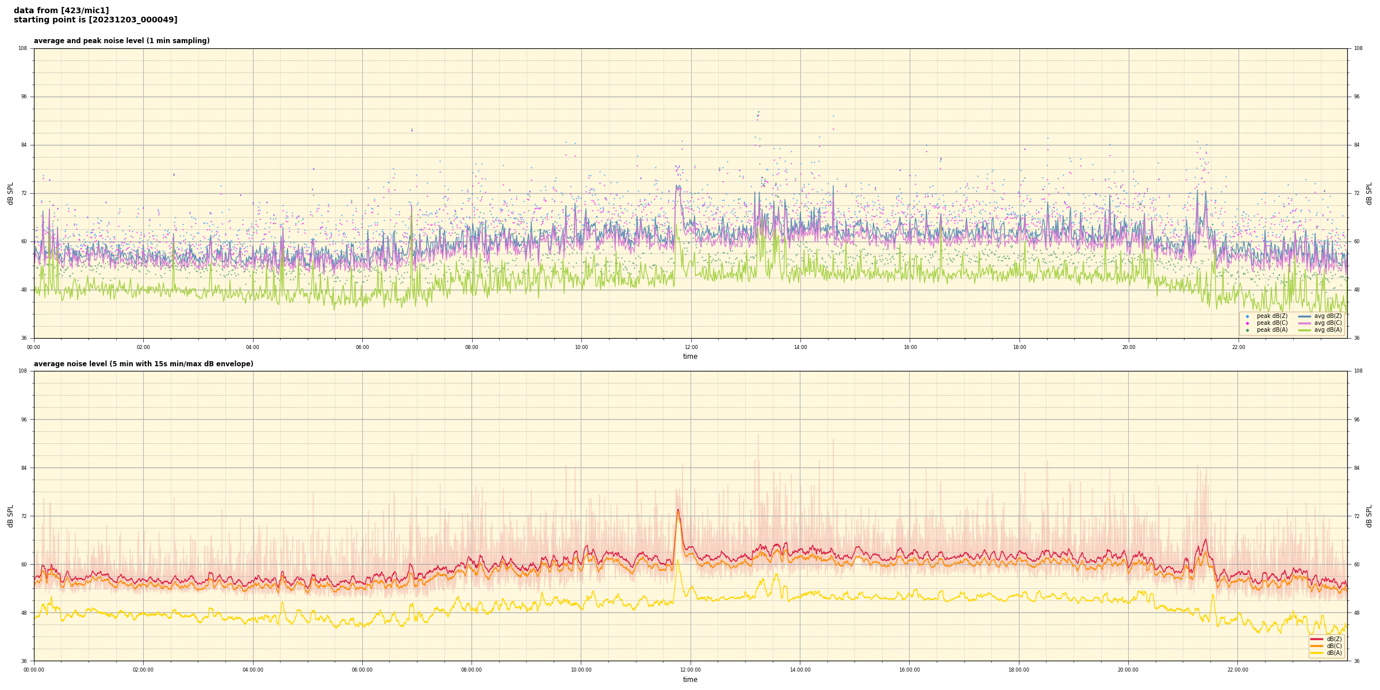Click the 06:00 tick on the top chart's time axis
Image resolution: width=1380 pixels, height=690 pixels.
click(362, 347)
